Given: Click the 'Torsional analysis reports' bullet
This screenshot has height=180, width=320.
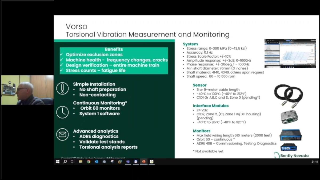Looking at the screenshot, I should click(x=108, y=147).
